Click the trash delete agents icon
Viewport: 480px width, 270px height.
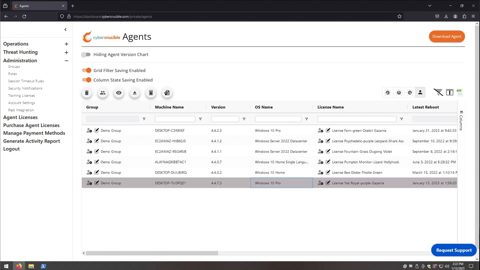[87, 93]
